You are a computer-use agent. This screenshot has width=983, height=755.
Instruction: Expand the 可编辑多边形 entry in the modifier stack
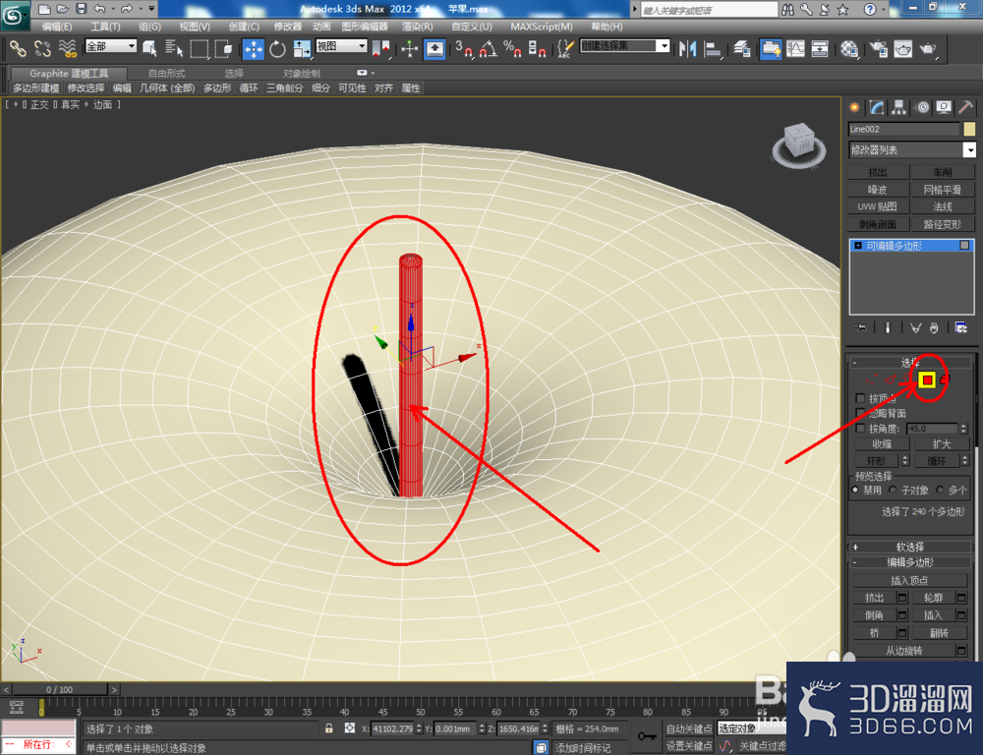(x=858, y=246)
